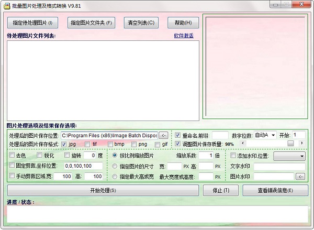Image resolution: width=314 pixels, height=230 pixels.
Task: Toggle 调整图片保存质量 checkbox
Action: point(177,144)
